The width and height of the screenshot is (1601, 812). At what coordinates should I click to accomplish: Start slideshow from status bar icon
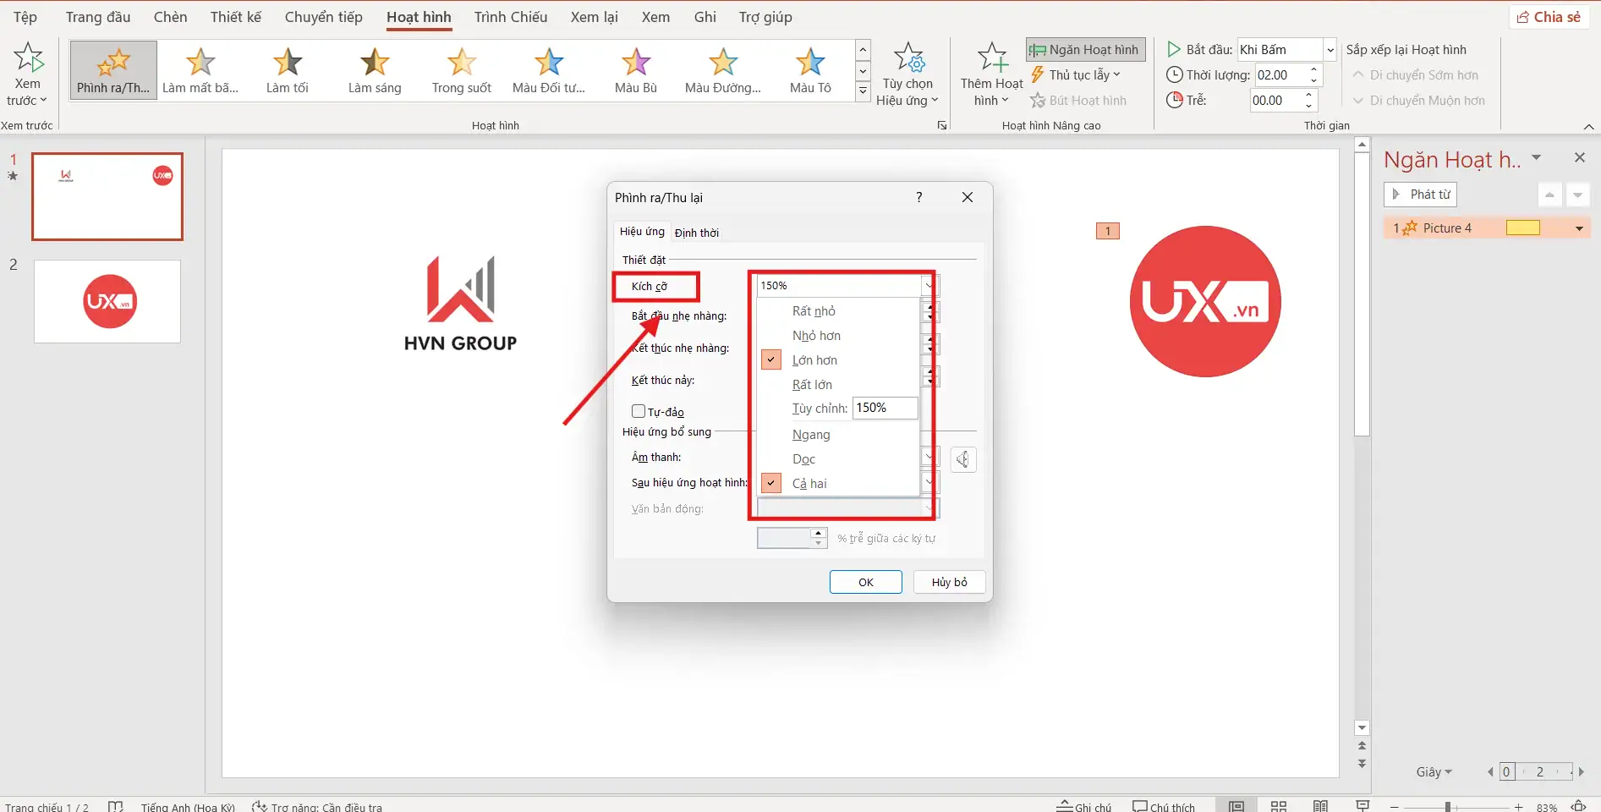click(x=1362, y=805)
